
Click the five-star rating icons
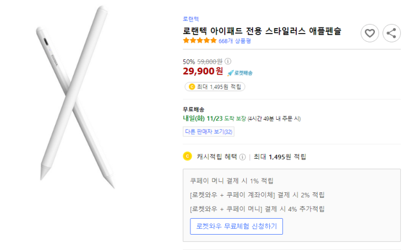200,41
